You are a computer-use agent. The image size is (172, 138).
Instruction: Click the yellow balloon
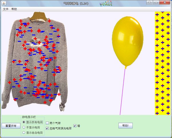click(x=128, y=41)
